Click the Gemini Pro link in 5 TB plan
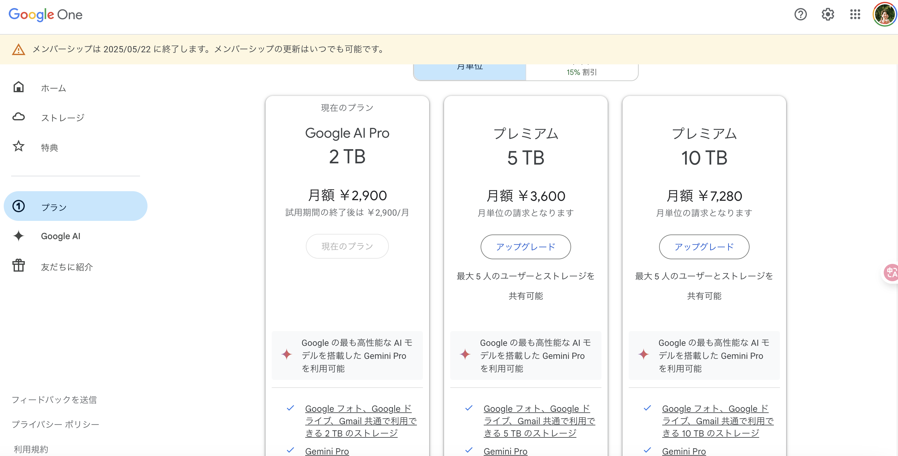This screenshot has width=898, height=456. pyautogui.click(x=505, y=451)
